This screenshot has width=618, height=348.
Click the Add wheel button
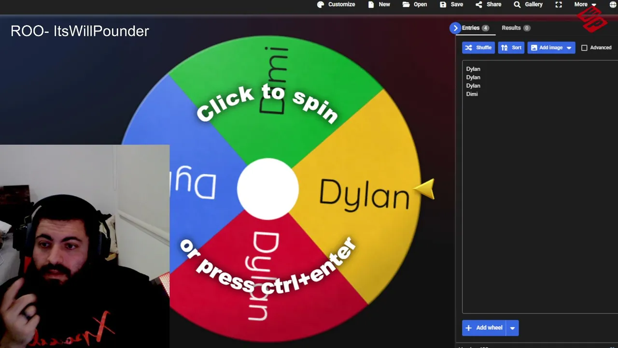484,328
